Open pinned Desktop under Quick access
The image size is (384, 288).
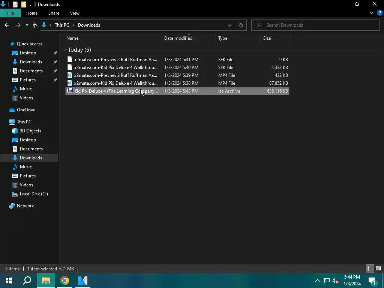(x=28, y=53)
